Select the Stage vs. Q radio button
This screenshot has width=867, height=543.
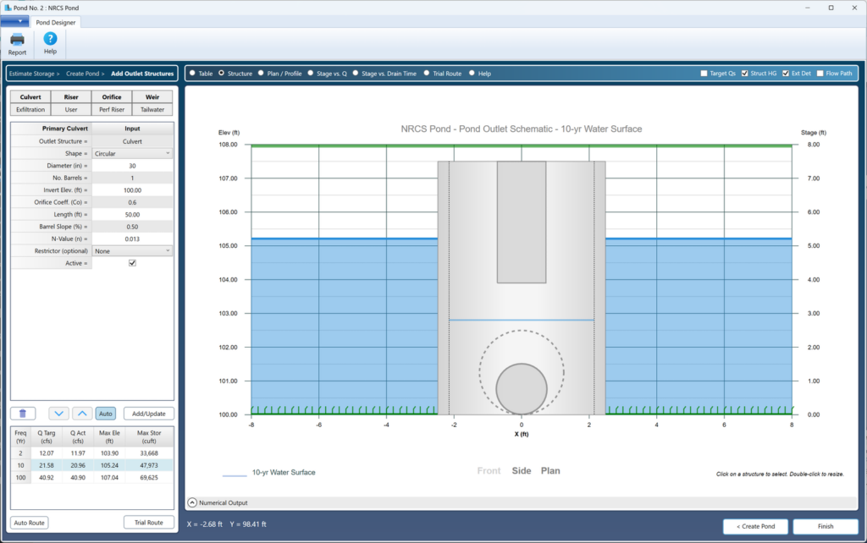(x=311, y=73)
